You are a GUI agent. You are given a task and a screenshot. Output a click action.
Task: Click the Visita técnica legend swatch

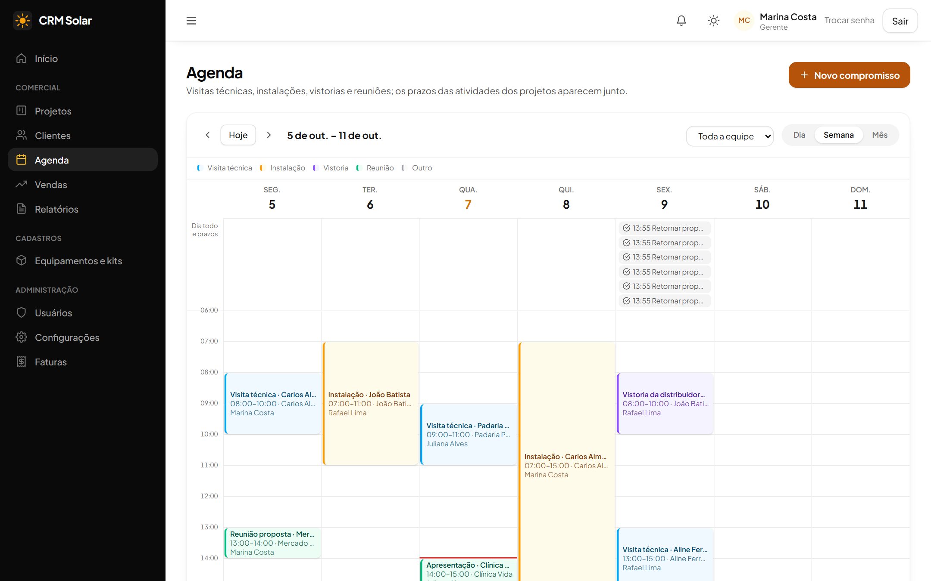coord(200,168)
